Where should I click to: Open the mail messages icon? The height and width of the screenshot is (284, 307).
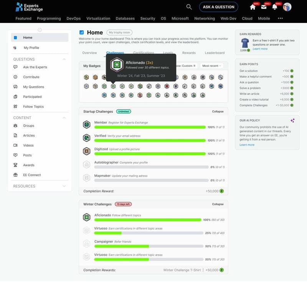point(264,7)
